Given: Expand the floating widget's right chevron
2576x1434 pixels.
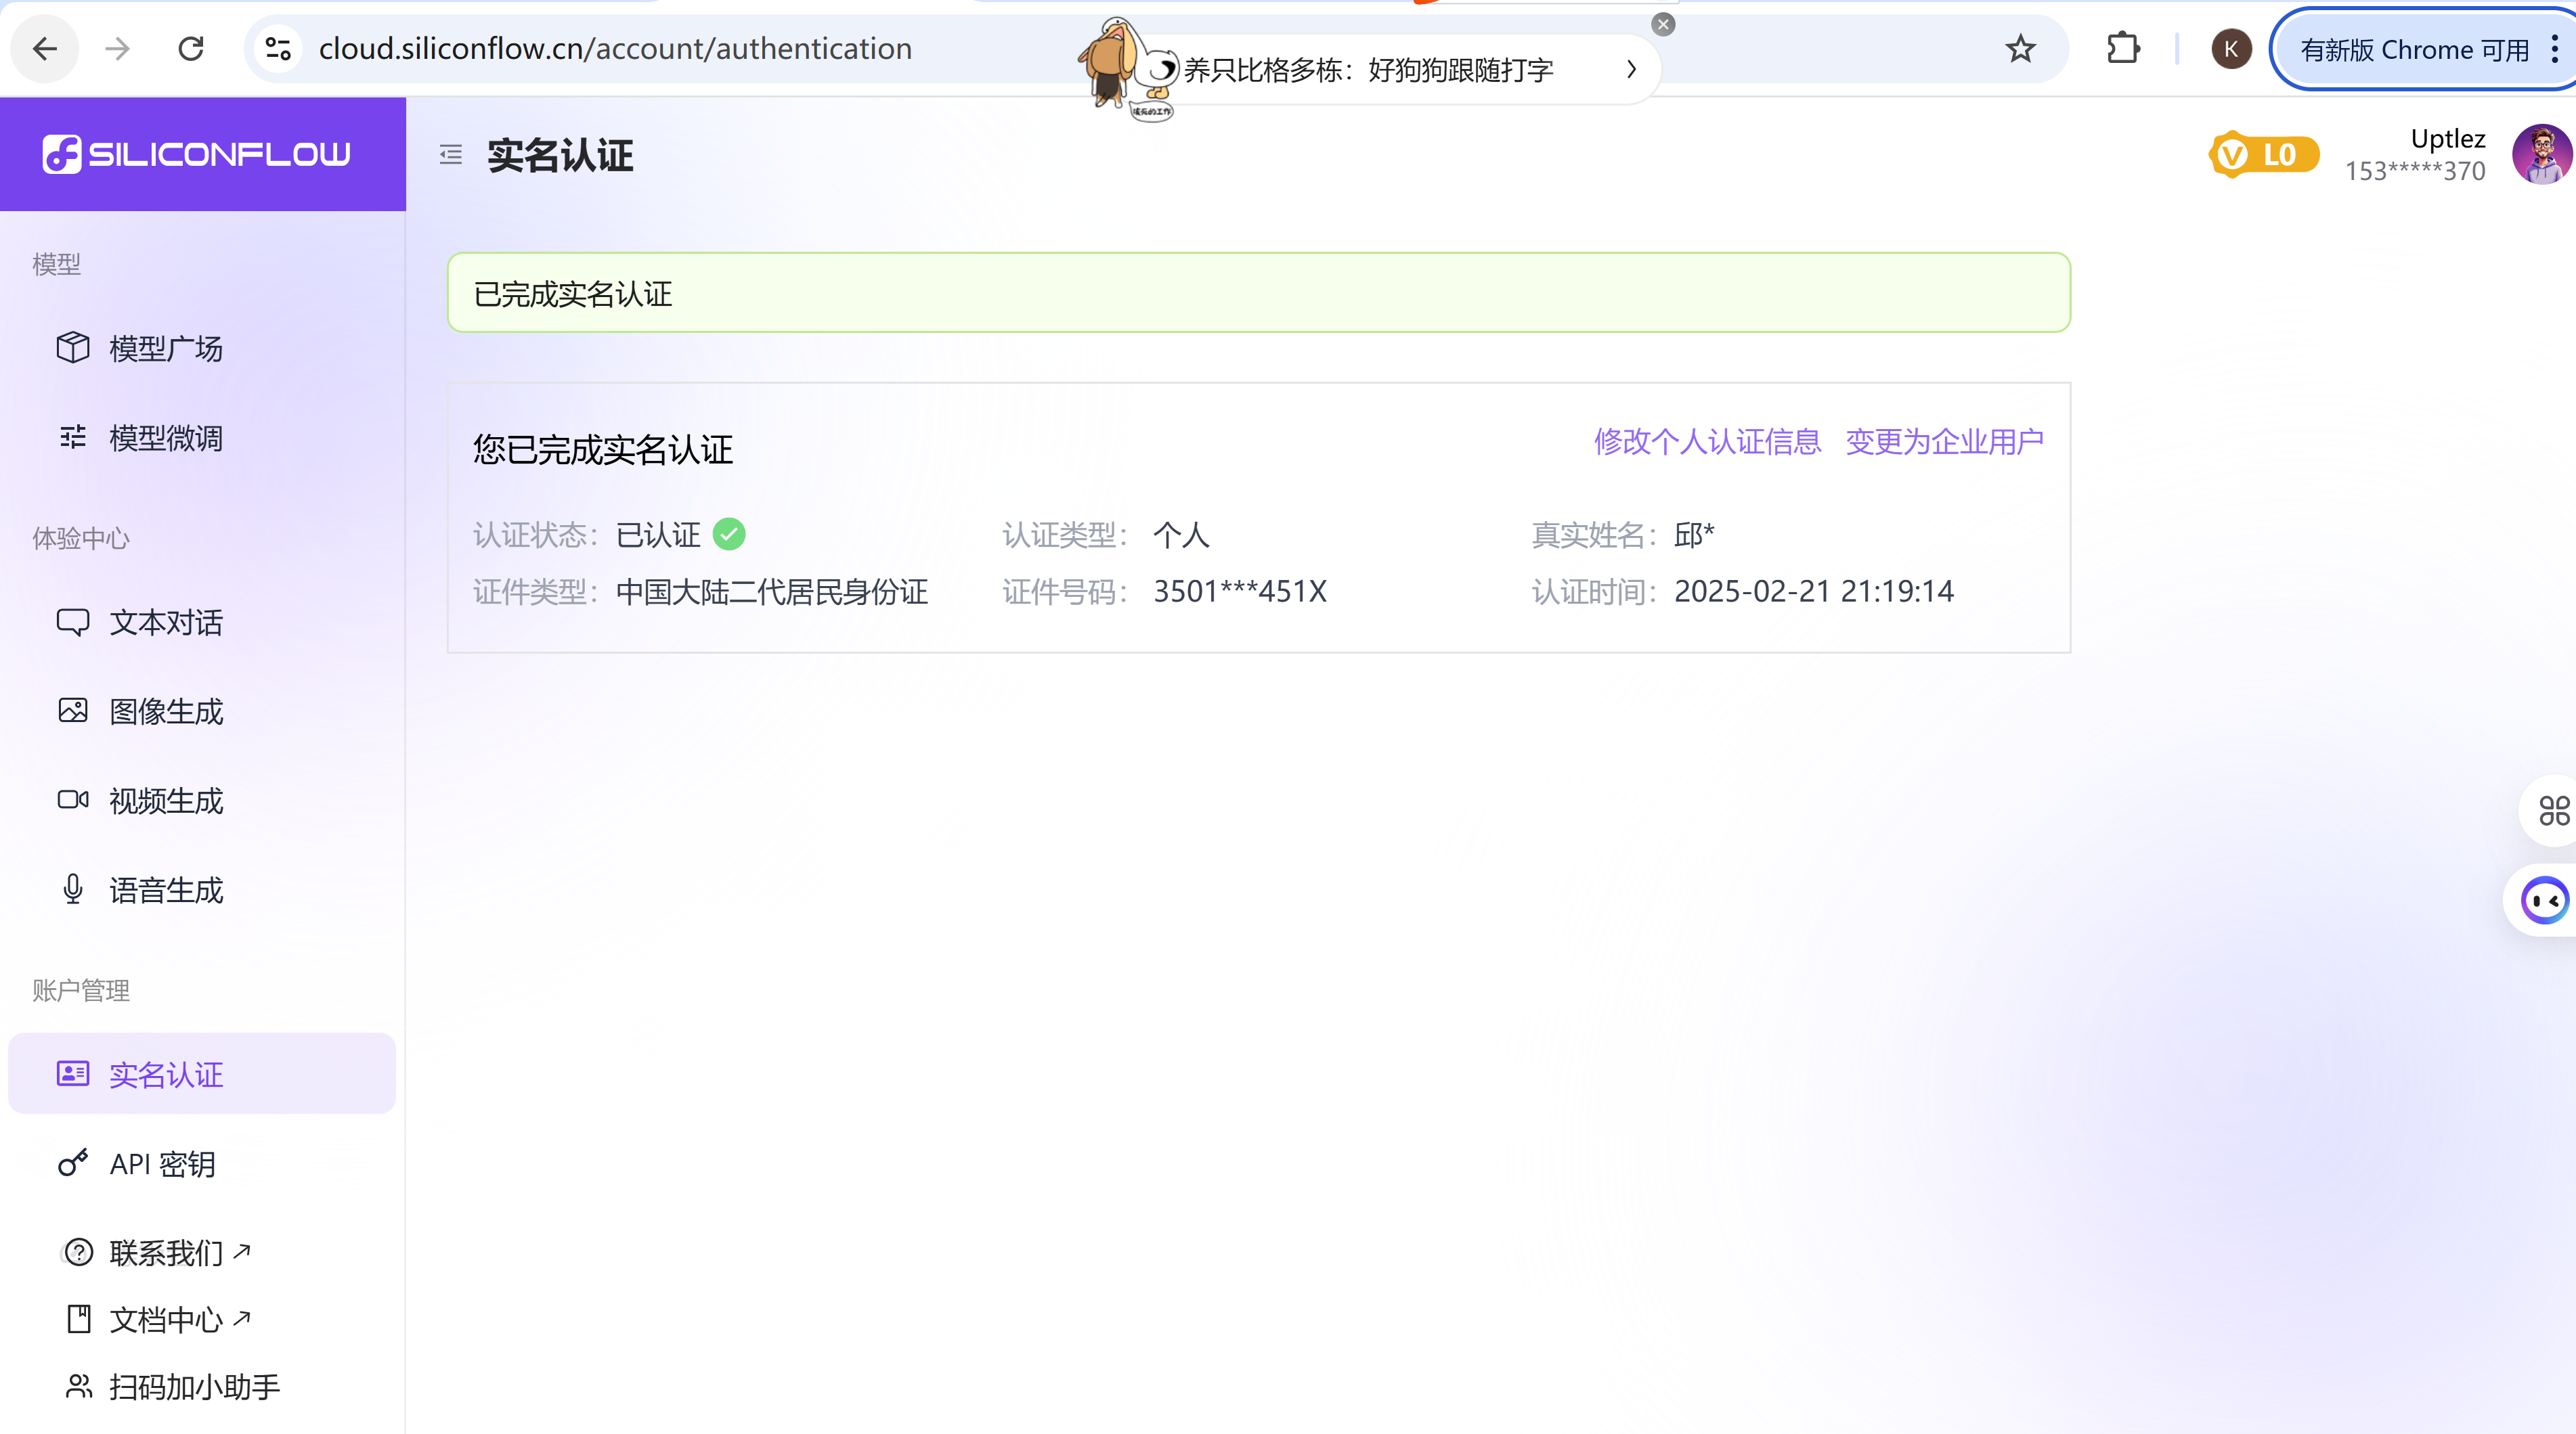Looking at the screenshot, I should click(x=1631, y=70).
